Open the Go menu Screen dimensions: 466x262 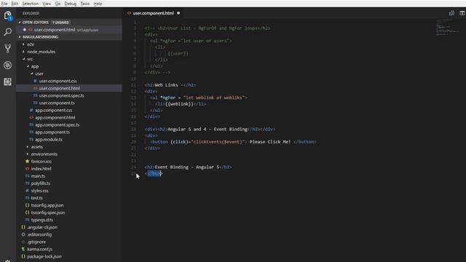(58, 4)
